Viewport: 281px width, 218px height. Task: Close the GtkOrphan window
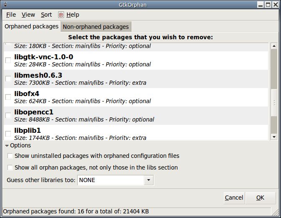(x=276, y=5)
